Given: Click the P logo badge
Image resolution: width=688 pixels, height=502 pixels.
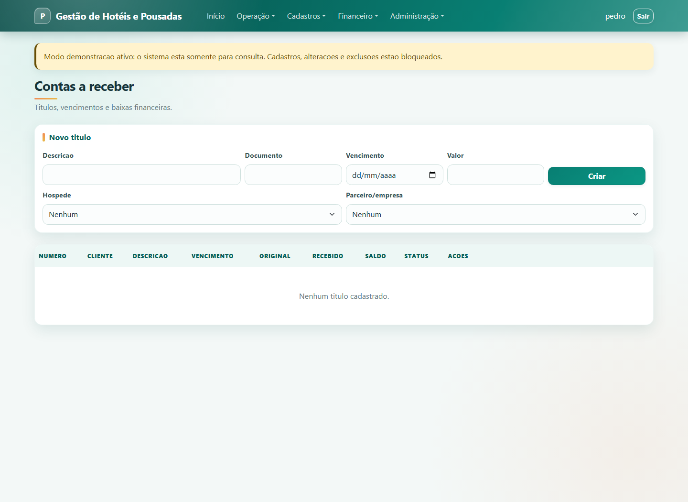Looking at the screenshot, I should [43, 16].
